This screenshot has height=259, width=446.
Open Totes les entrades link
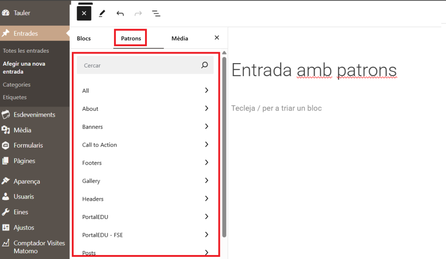(26, 51)
